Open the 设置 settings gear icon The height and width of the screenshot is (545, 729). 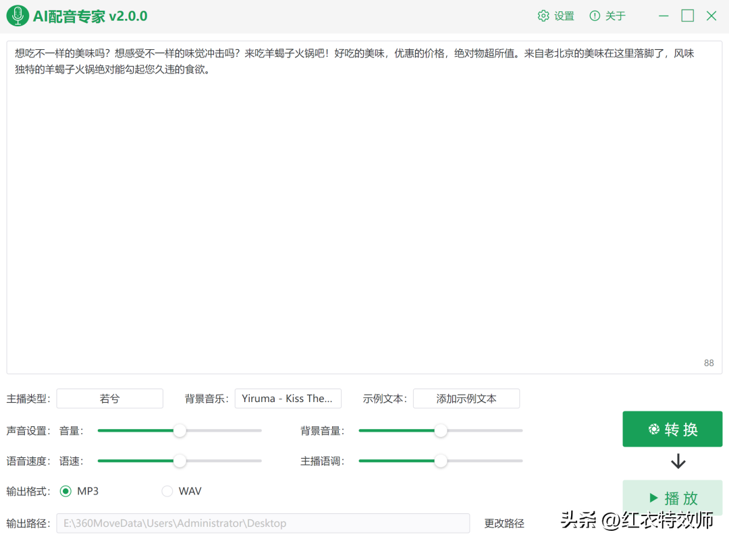pos(544,15)
